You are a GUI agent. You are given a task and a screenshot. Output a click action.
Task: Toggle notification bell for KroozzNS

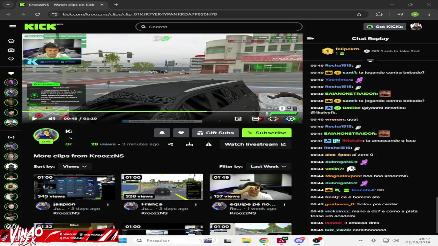tap(162, 133)
